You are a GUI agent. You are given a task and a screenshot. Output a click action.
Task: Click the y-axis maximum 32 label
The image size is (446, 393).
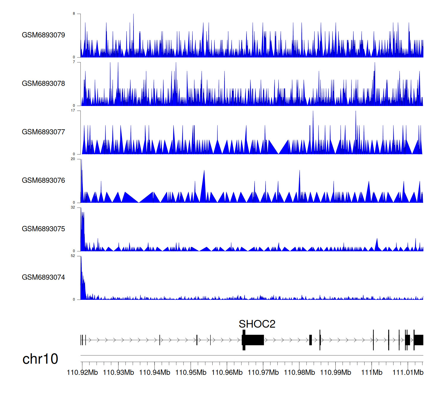(x=73, y=208)
